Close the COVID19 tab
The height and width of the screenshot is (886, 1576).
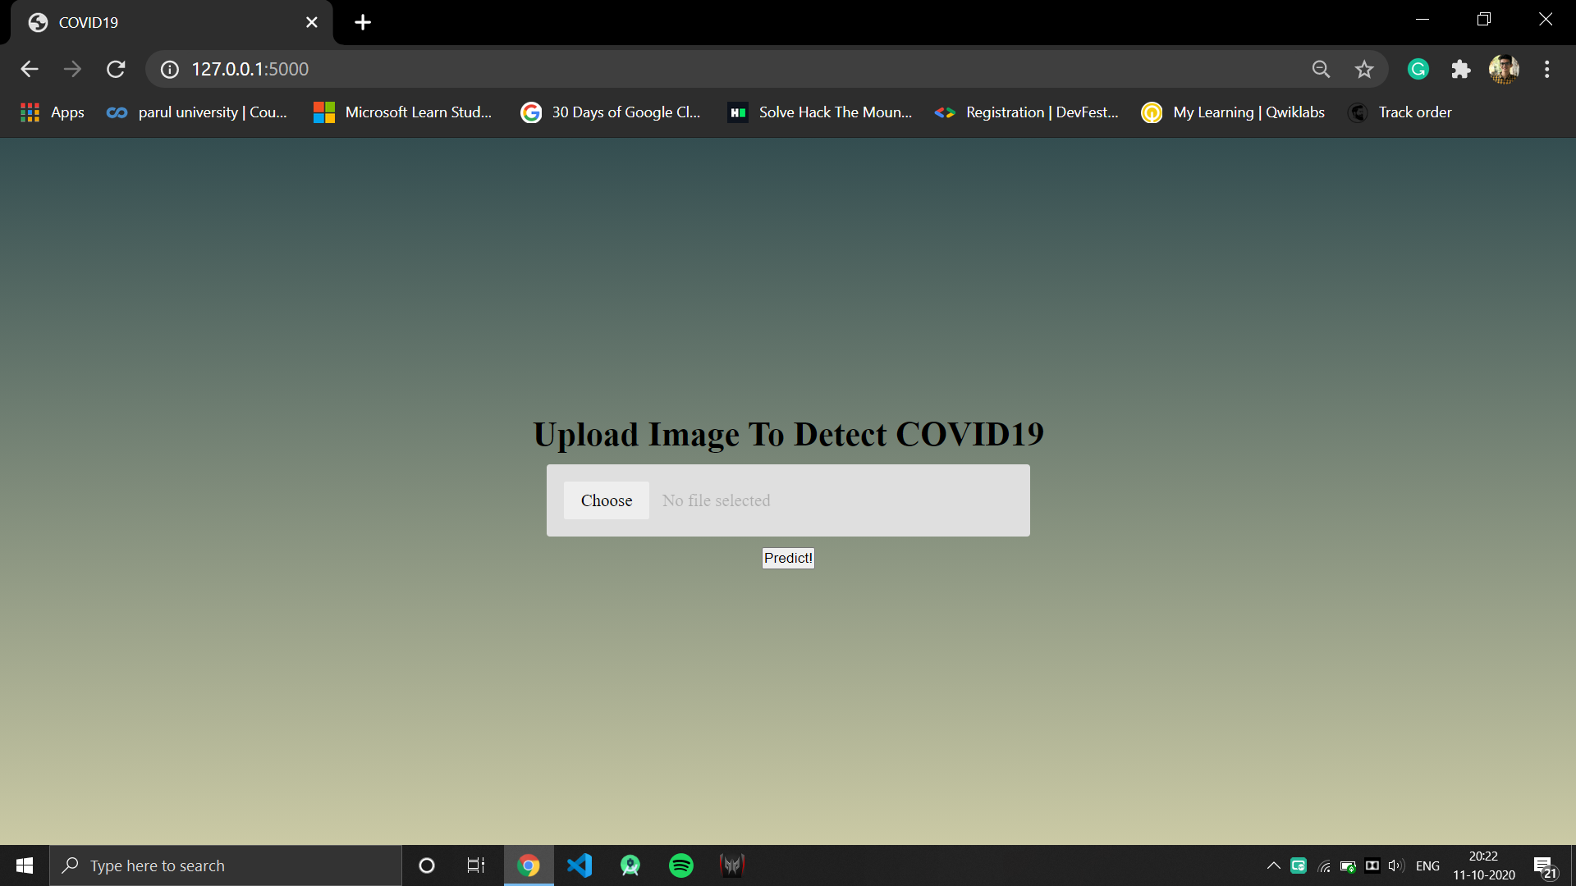click(x=312, y=22)
